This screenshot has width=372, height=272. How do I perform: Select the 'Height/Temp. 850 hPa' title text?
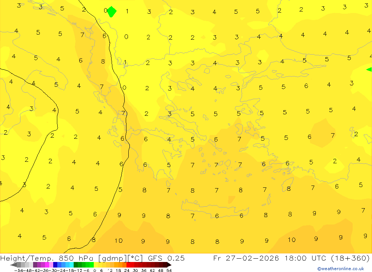point(48,258)
